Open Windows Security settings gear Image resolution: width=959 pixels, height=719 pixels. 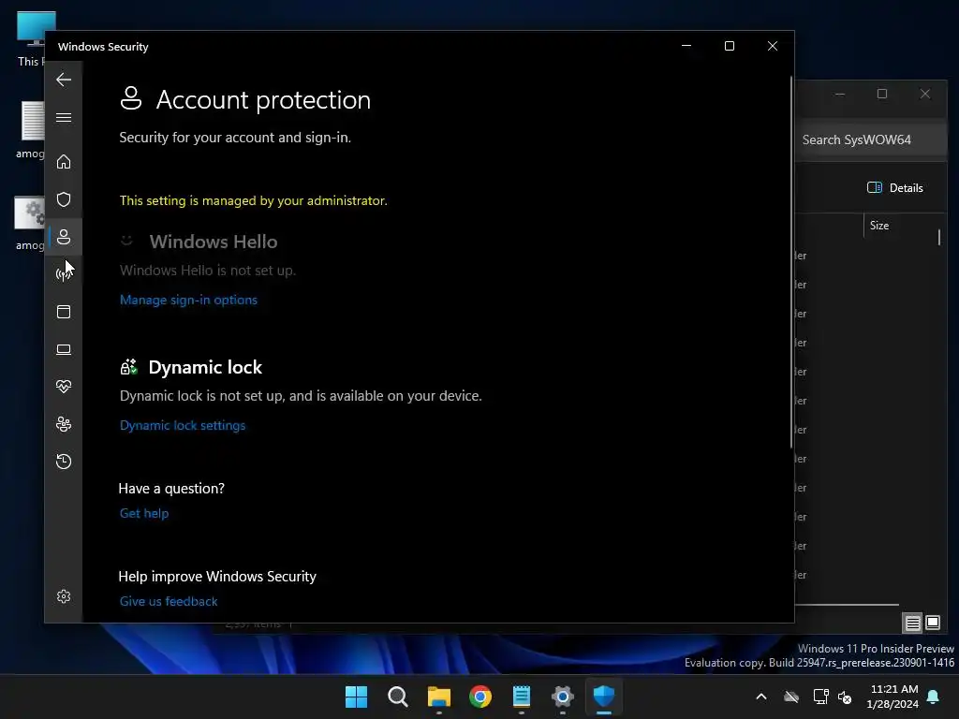64,596
